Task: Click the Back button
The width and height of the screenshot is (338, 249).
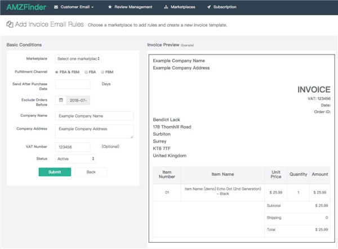Action: 91,172
